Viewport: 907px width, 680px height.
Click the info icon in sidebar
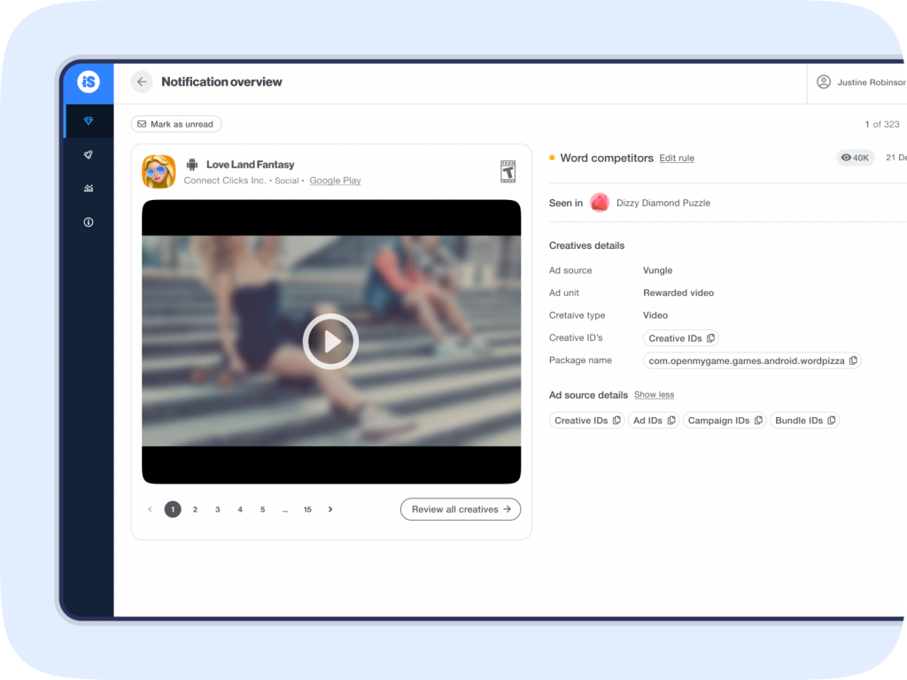point(89,222)
